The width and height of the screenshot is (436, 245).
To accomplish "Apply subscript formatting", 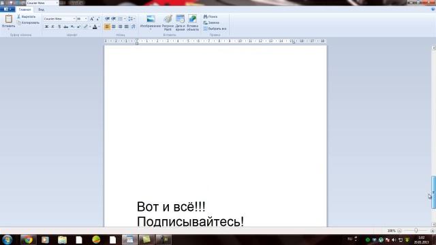I will coord(72,27).
